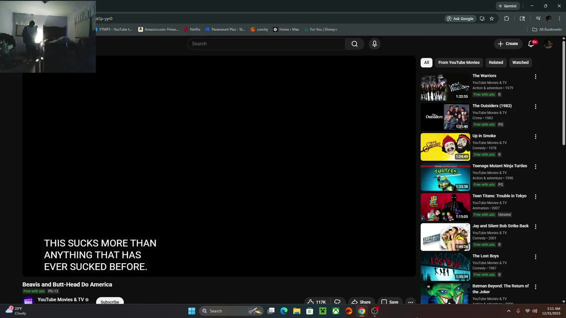Open File Explorer from taskbar
Image resolution: width=566 pixels, height=318 pixels.
pos(297,311)
